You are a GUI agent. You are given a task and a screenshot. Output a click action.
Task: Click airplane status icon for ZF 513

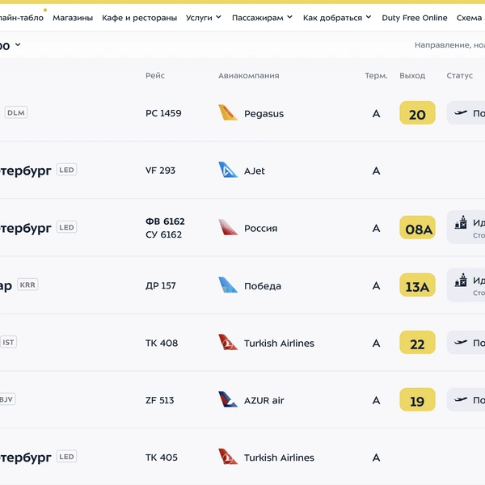coord(461,399)
